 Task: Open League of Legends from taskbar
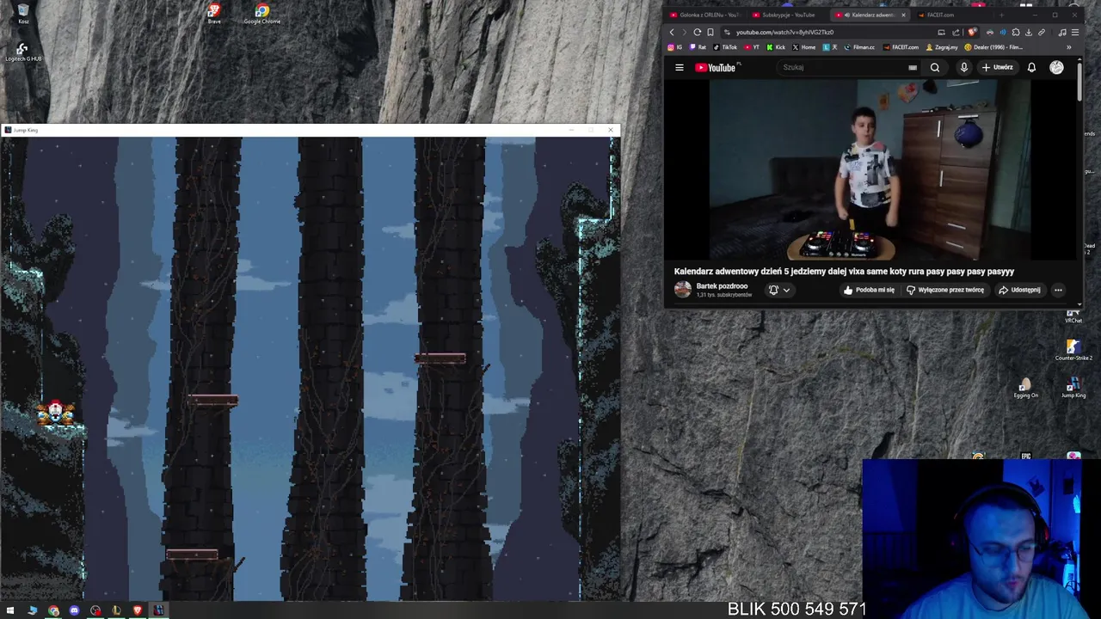click(x=116, y=610)
